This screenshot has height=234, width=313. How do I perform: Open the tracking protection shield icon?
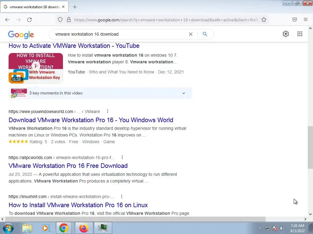coord(60,19)
